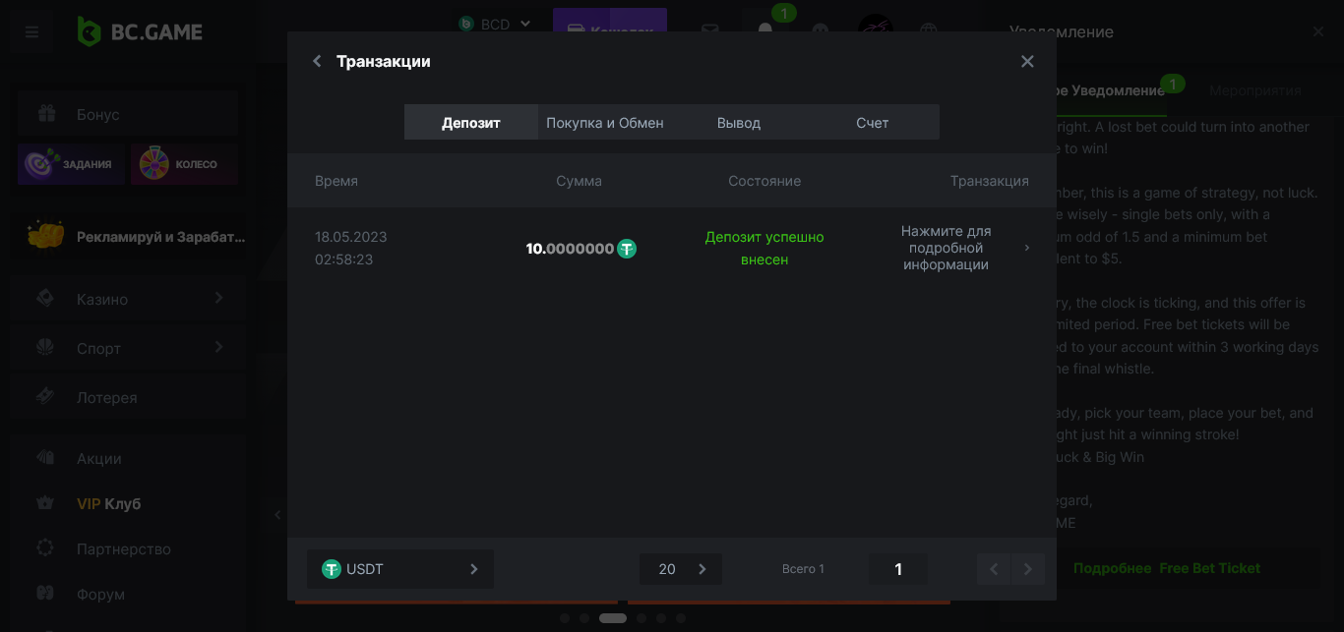Close the Уведомление notification panel
This screenshot has width=1344, height=632.
click(x=1318, y=31)
